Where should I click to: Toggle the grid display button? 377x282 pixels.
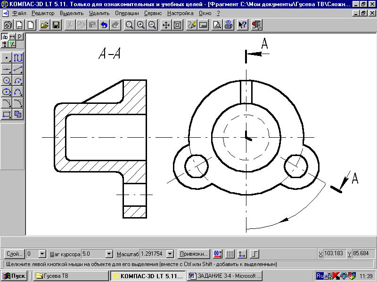tap(230, 254)
